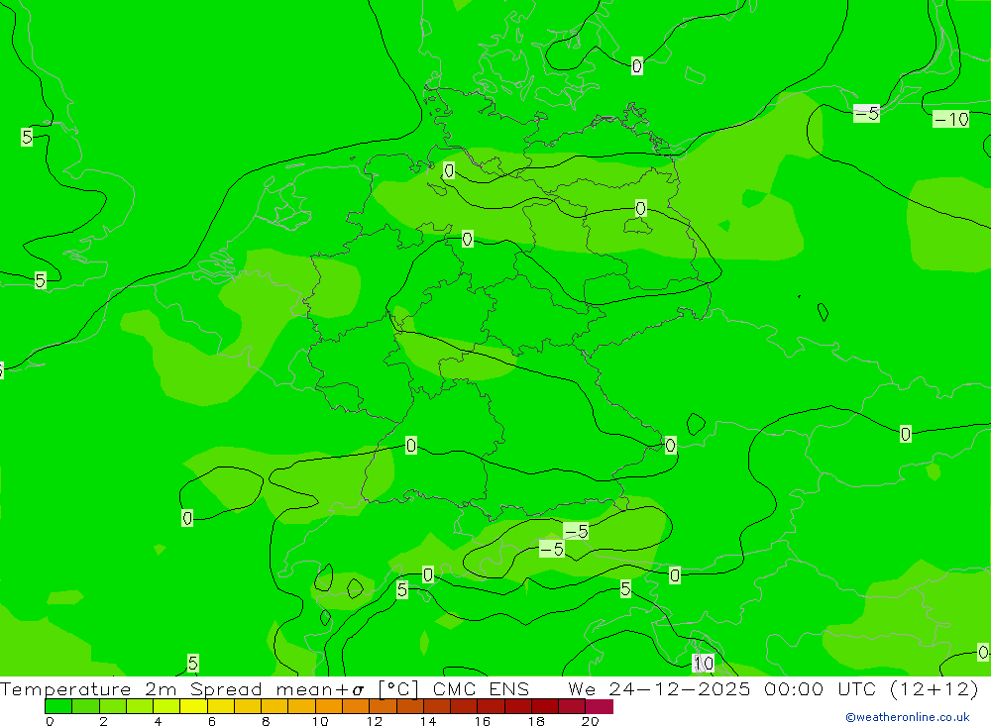Click the 'CMC ENS' model name in the title
This screenshot has height=726, width=991.
pos(481,688)
